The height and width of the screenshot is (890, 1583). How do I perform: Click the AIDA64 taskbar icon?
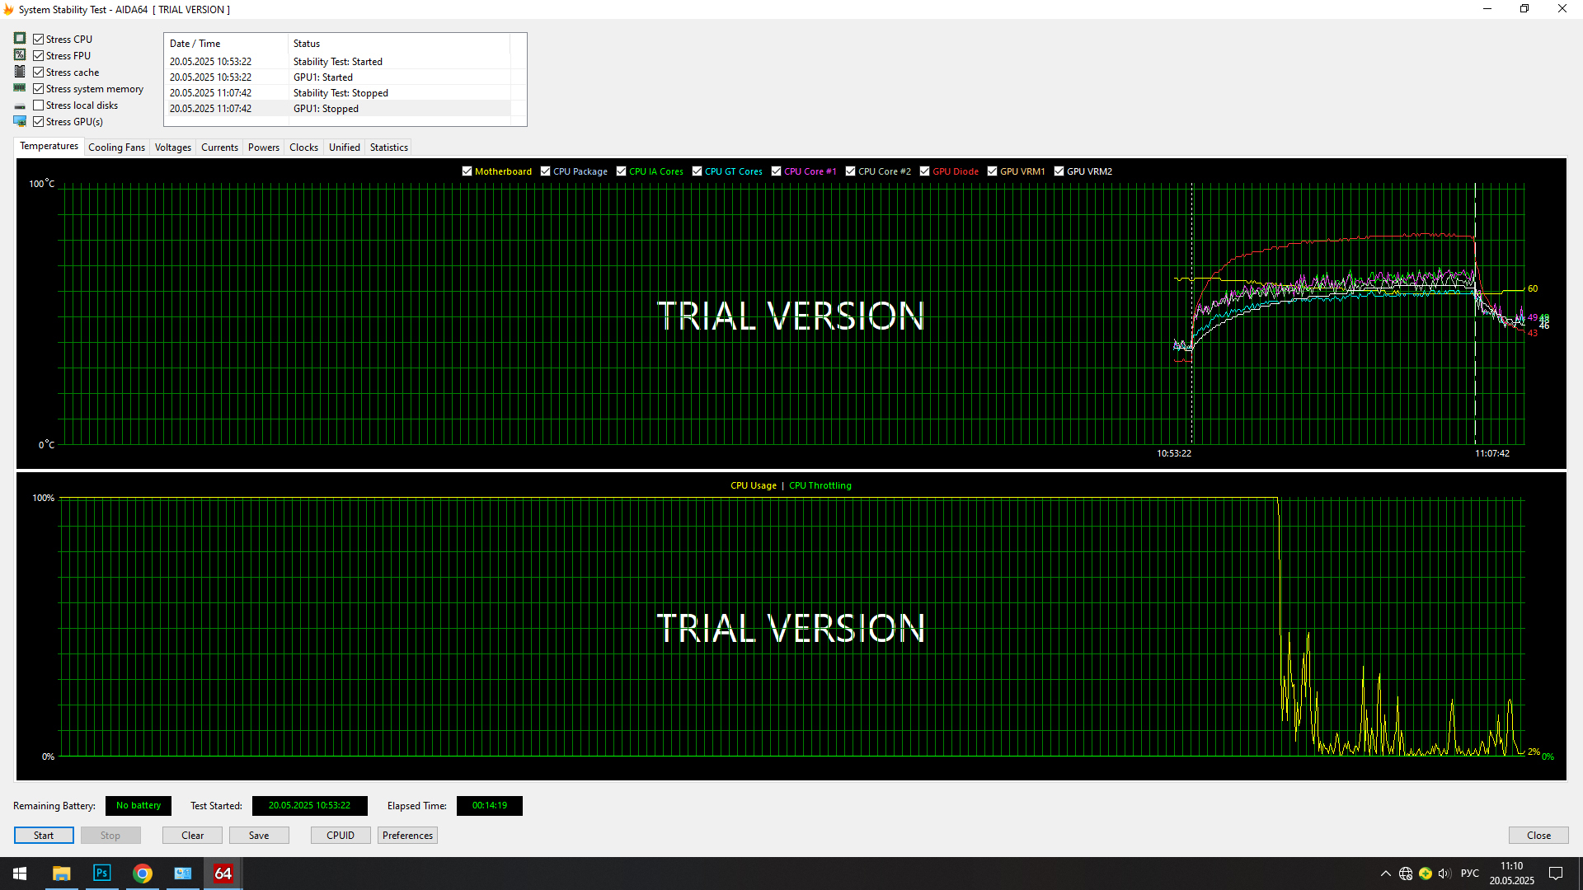pos(223,874)
